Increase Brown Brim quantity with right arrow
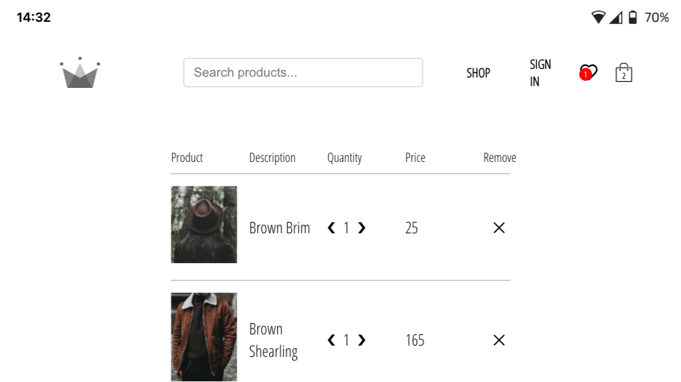This screenshot has height=382, width=681. [362, 228]
